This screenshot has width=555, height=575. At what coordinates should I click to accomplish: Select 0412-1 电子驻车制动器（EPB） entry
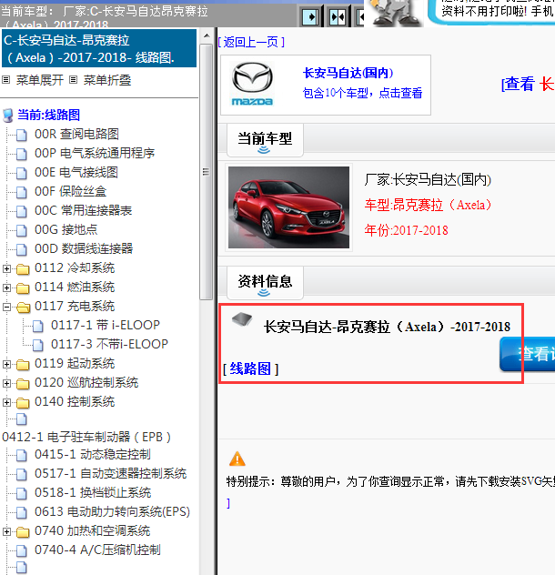point(86,437)
